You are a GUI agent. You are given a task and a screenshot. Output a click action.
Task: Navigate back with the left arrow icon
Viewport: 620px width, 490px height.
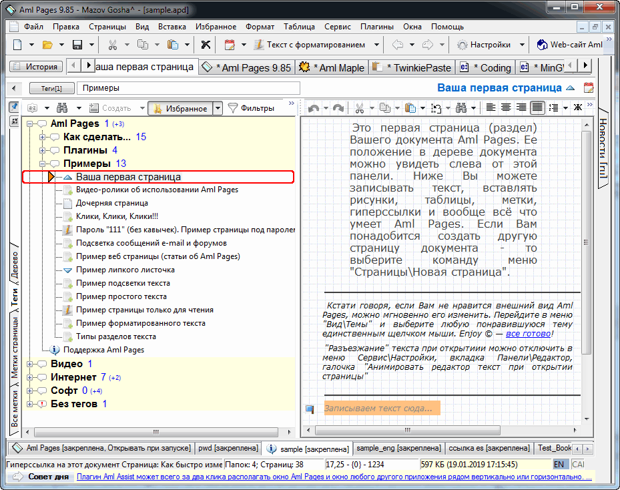point(398,45)
